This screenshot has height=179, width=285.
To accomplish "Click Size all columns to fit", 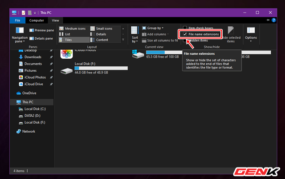I will click(x=160, y=41).
